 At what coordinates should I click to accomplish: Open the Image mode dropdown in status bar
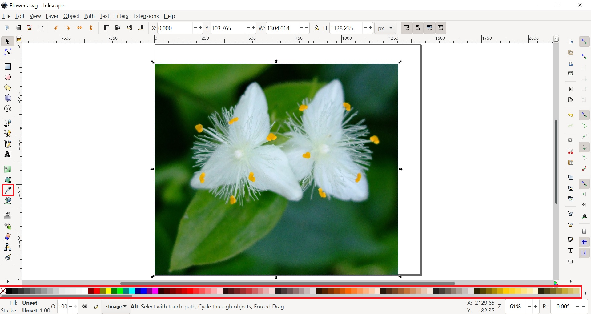click(x=116, y=307)
